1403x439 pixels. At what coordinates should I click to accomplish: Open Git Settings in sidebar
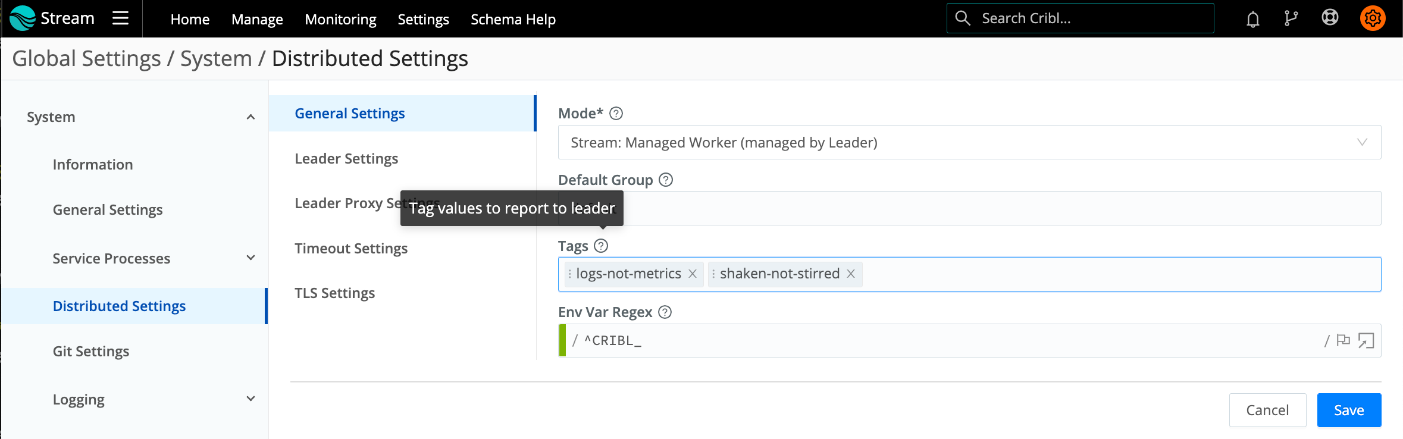[x=91, y=351]
